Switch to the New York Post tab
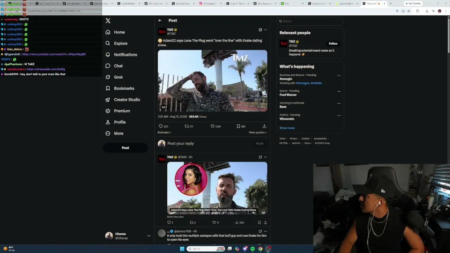The image size is (450, 253). 182,4
